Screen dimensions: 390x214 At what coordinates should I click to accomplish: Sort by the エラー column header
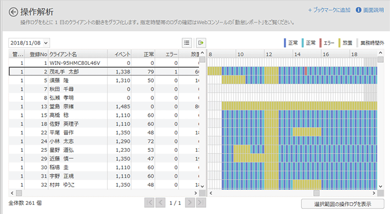point(166,54)
